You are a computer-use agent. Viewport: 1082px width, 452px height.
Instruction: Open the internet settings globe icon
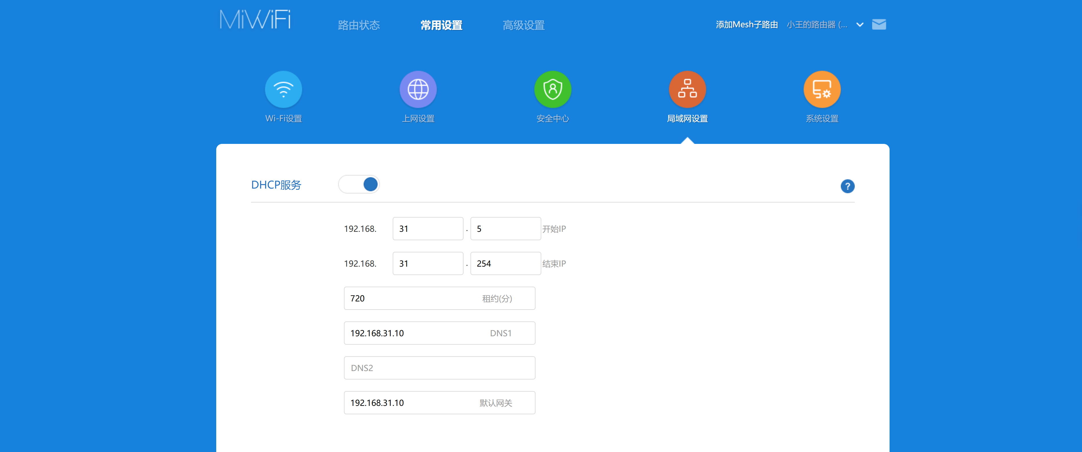tap(418, 89)
